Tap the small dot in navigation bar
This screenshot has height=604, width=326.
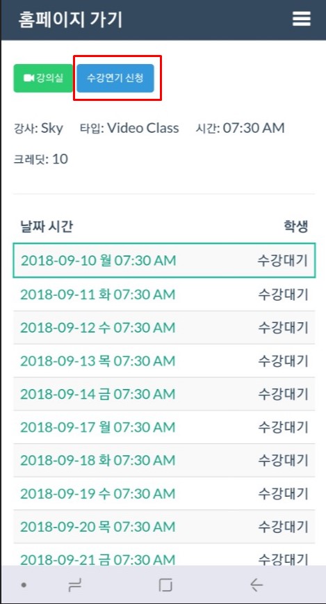24,585
